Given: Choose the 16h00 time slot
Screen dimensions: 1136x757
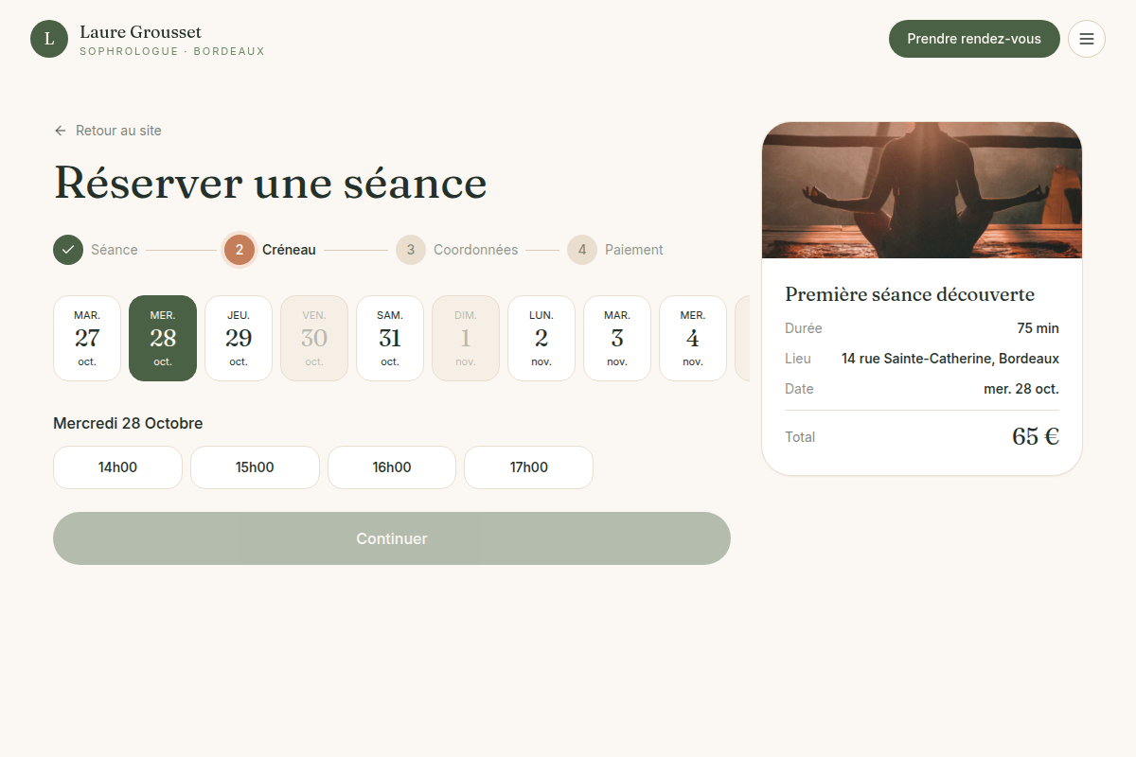Looking at the screenshot, I should click(x=392, y=467).
